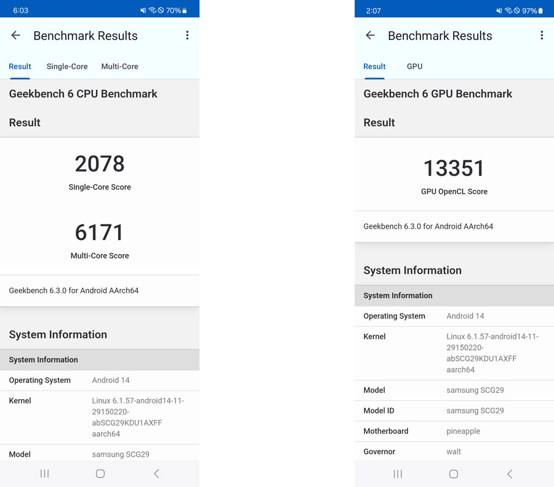Tap Benchmark Results title on CPU screen
Viewport: 554px width, 487px height.
click(86, 36)
